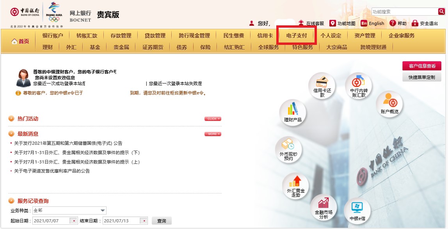The height and width of the screenshot is (229, 448).
Task: Click the 快捷菜单定制 button
Action: click(422, 77)
